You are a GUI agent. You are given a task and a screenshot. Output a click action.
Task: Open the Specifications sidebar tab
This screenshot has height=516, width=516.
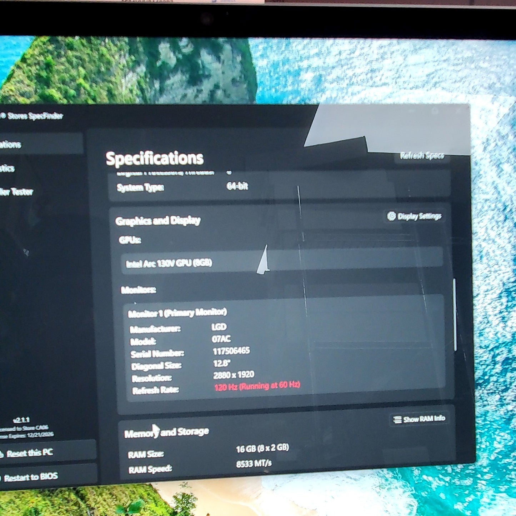41,144
